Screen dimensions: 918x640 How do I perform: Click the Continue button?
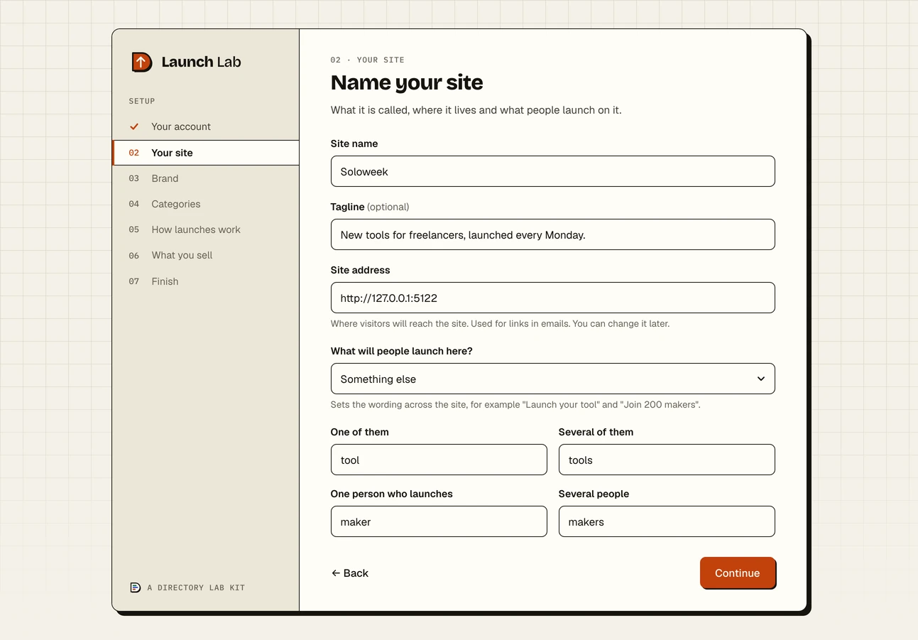pos(737,573)
